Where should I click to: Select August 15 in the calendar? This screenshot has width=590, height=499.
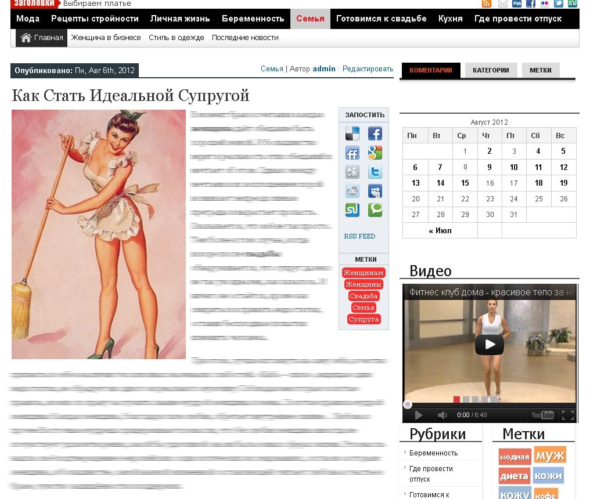pyautogui.click(x=465, y=183)
